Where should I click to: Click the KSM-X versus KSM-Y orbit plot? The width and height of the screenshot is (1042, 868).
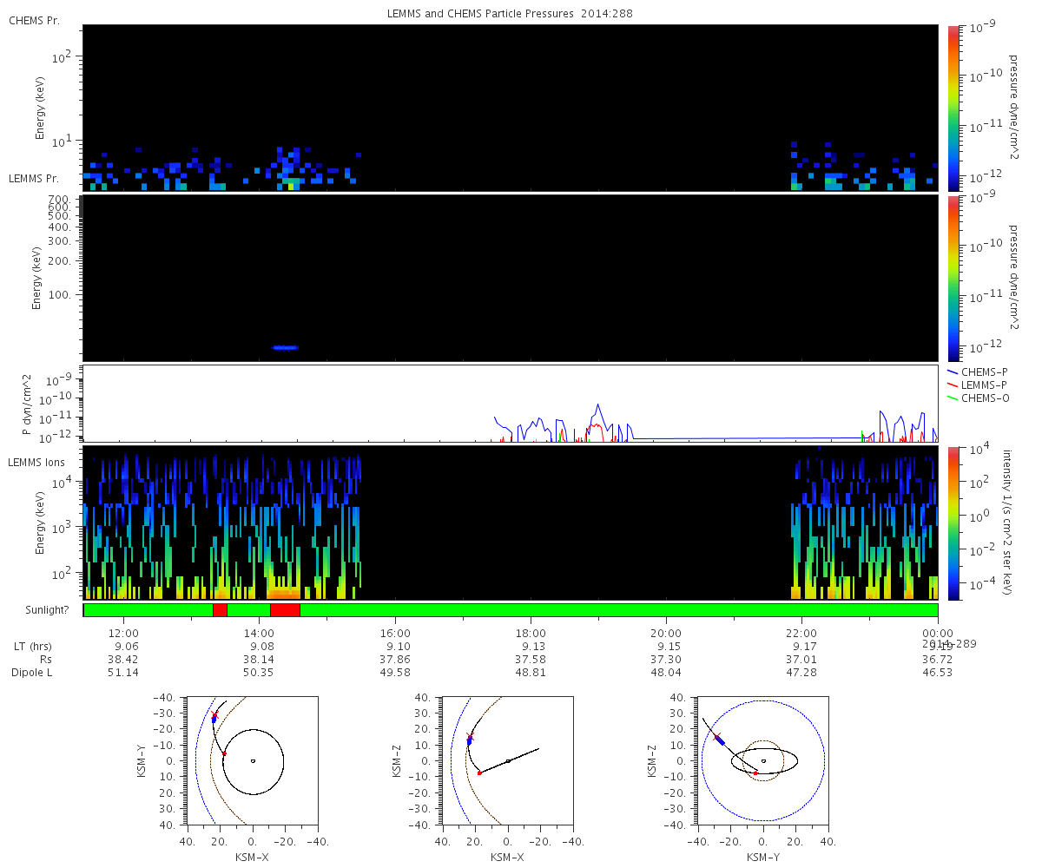(252, 760)
